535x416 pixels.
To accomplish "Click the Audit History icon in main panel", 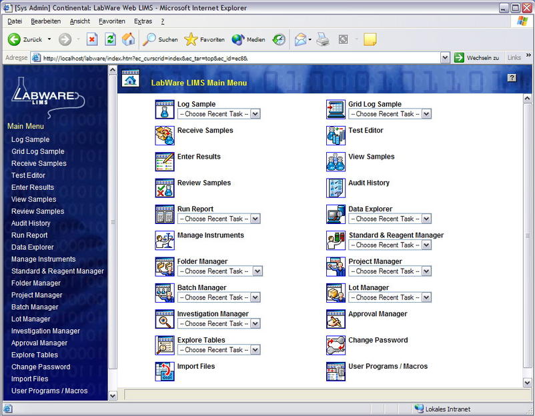I will click(x=336, y=188).
